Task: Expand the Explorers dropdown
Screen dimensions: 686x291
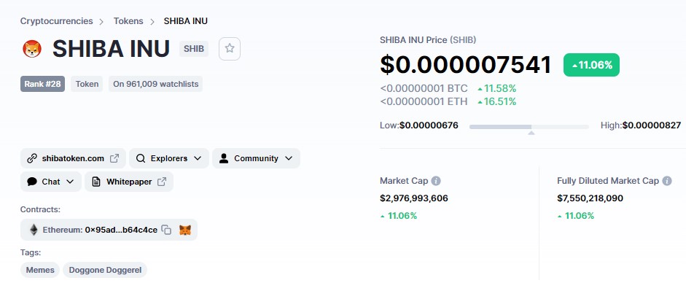Action: [x=169, y=158]
